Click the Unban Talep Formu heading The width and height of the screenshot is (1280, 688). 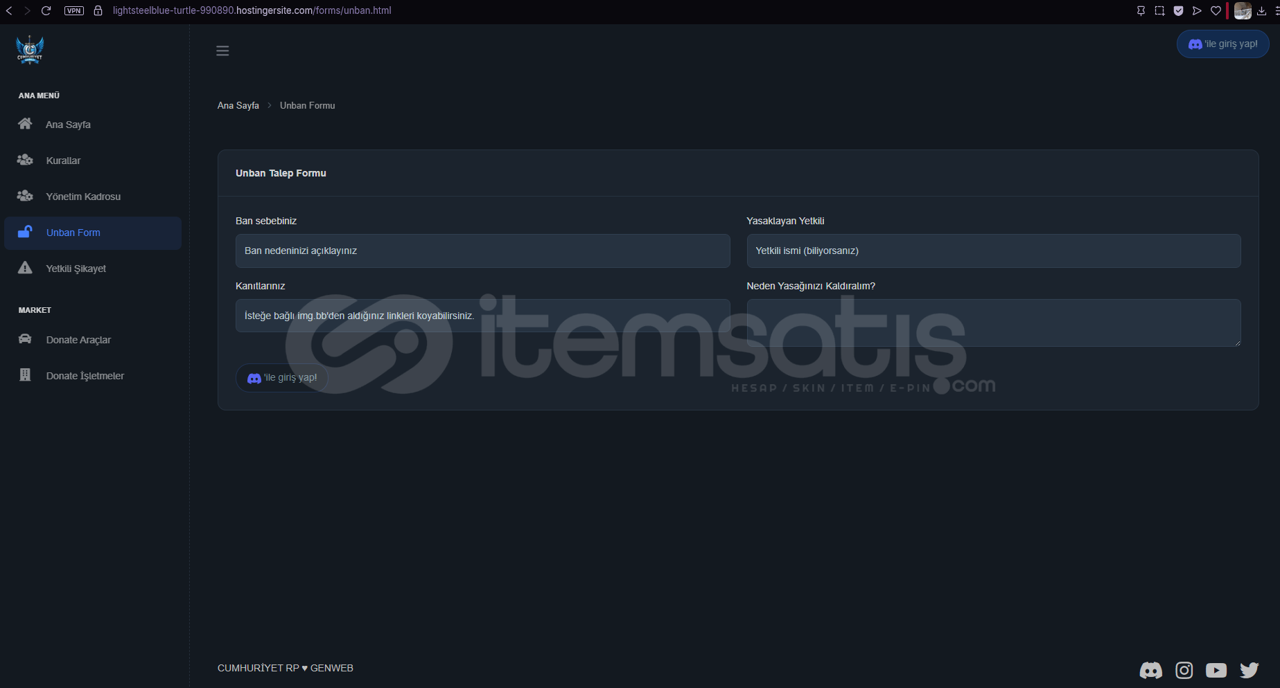tap(281, 173)
